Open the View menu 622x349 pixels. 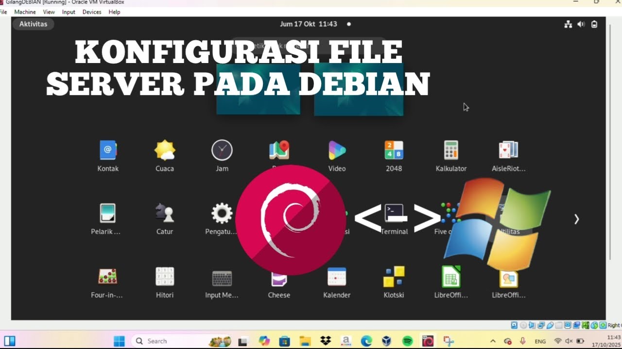pyautogui.click(x=49, y=12)
